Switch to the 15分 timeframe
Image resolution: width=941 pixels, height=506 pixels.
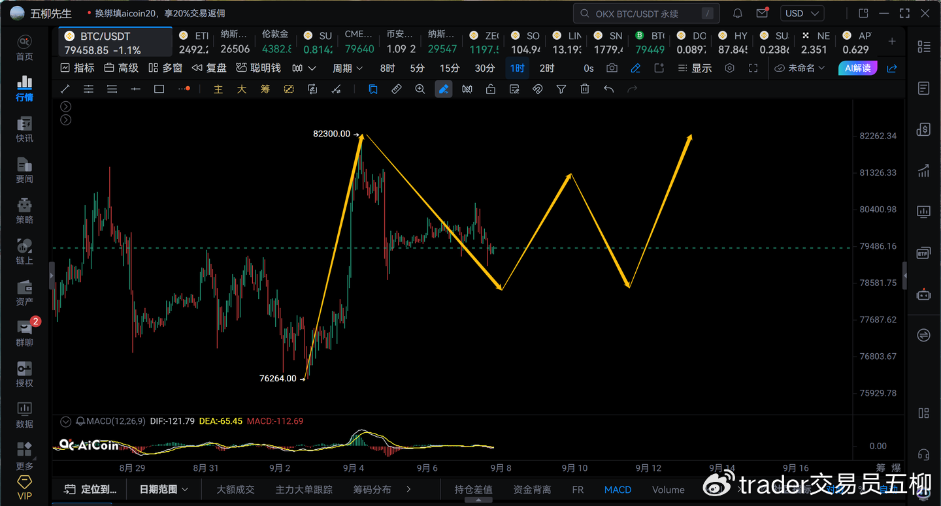[x=450, y=68]
